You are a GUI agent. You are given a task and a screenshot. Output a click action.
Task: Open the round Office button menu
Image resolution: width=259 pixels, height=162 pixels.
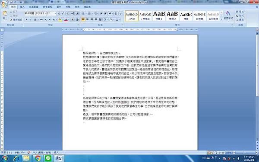[4, 4]
